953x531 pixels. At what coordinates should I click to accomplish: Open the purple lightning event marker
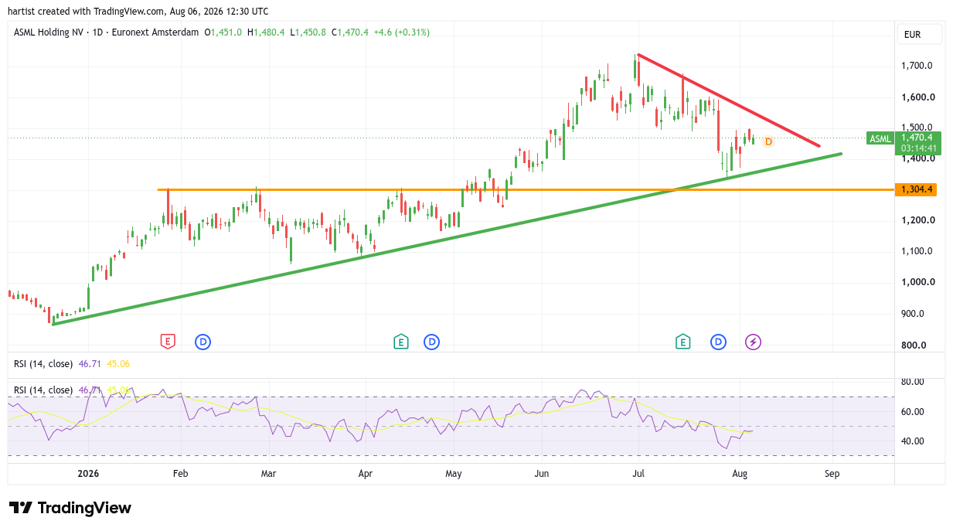[753, 342]
